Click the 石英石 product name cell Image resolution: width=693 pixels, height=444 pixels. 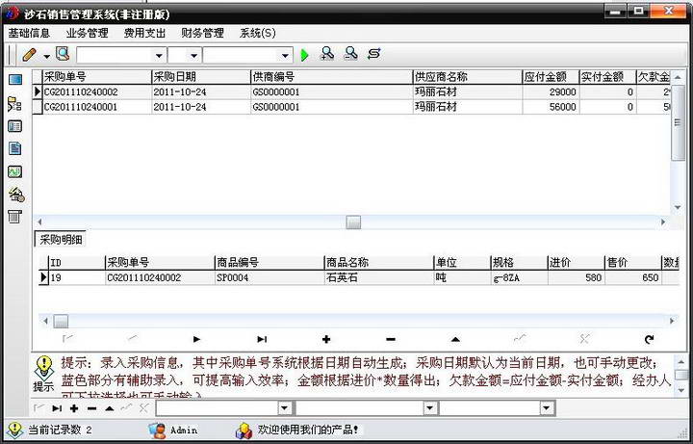click(x=379, y=277)
